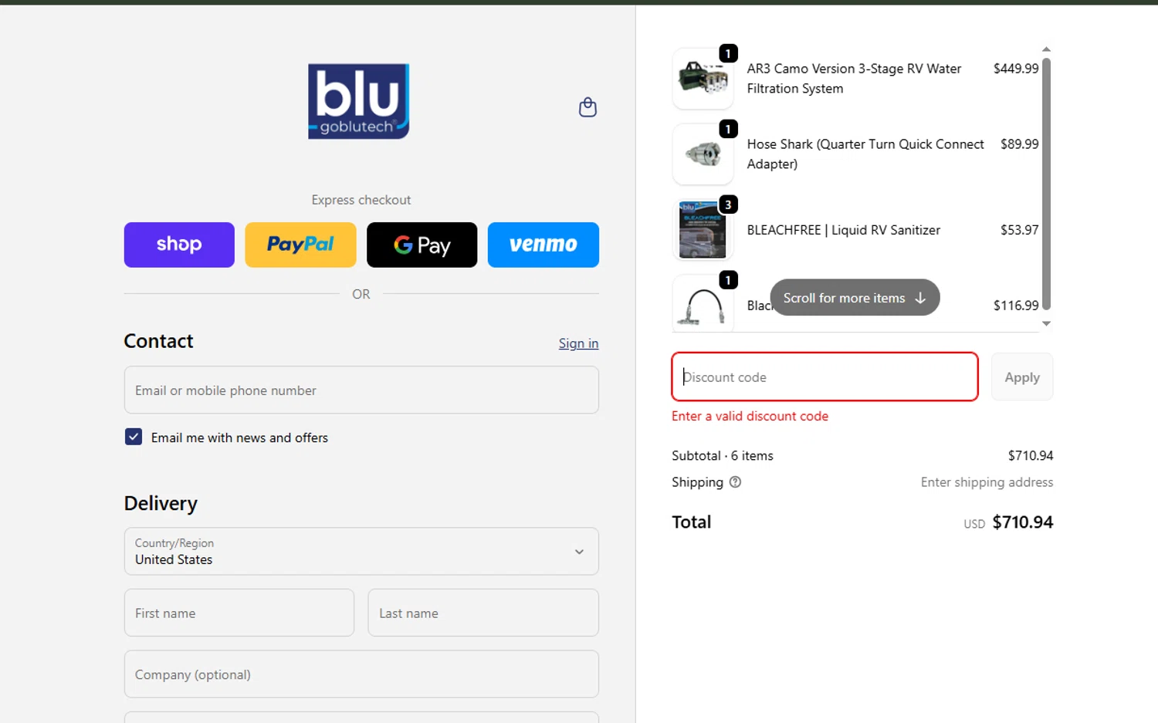1158x723 pixels.
Task: Click the Company (optional) field
Action: coord(361,674)
